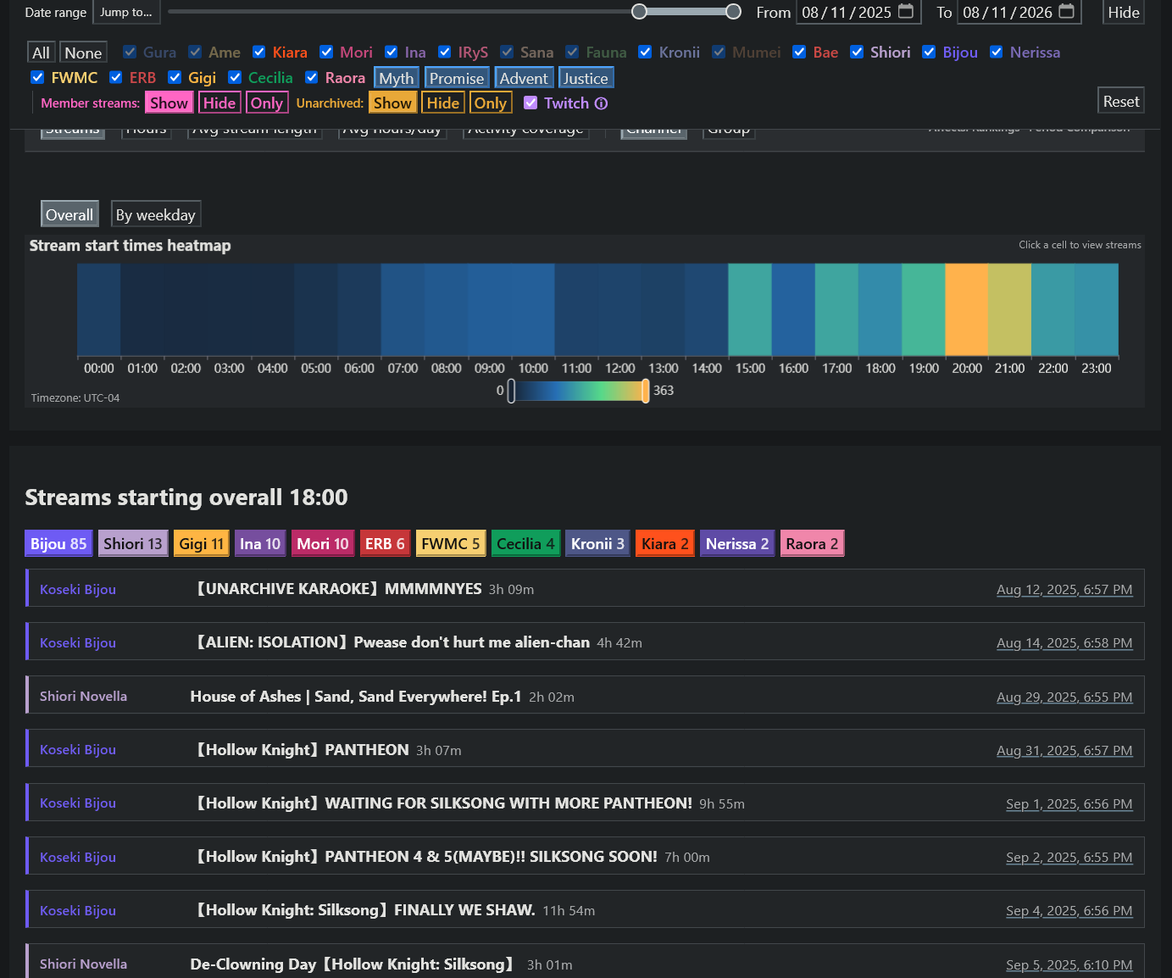The width and height of the screenshot is (1172, 978).
Task: Filter streams by the Nerissa 2 tag
Action: tap(737, 543)
